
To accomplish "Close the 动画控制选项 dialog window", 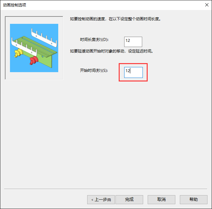I will [207, 5].
